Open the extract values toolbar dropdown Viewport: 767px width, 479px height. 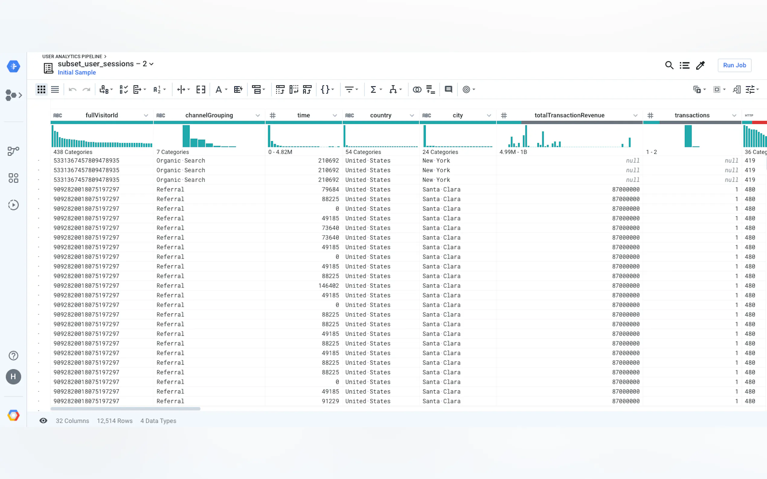point(140,90)
